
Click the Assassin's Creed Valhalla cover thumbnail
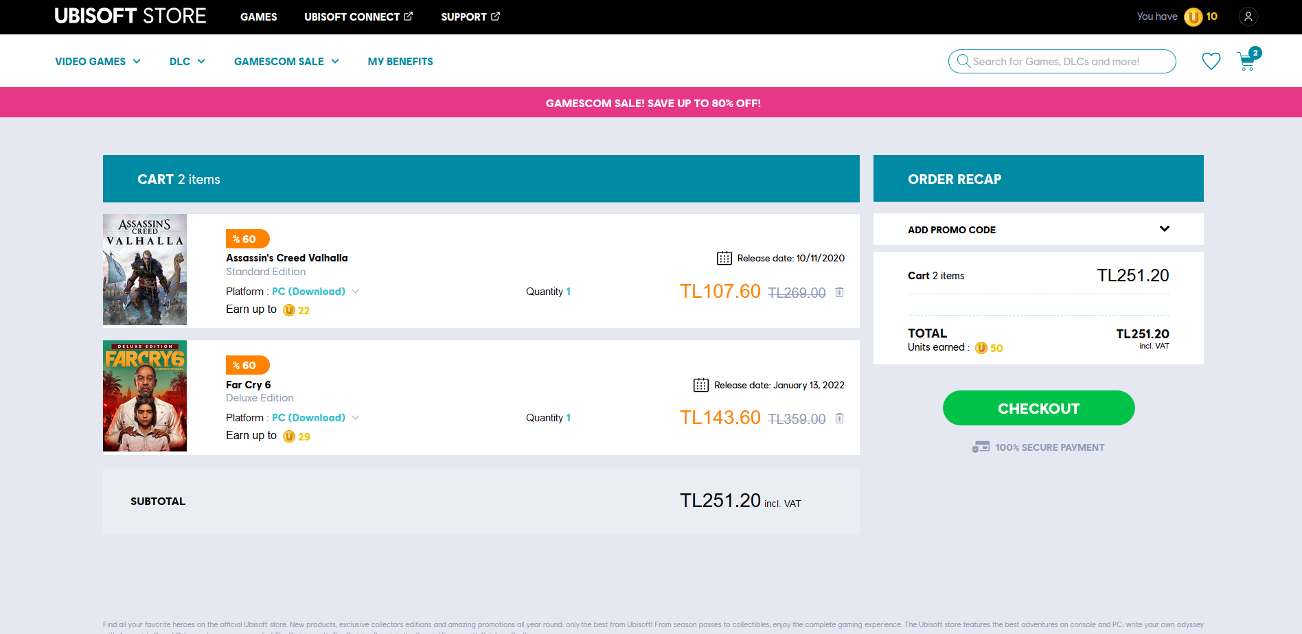point(145,270)
